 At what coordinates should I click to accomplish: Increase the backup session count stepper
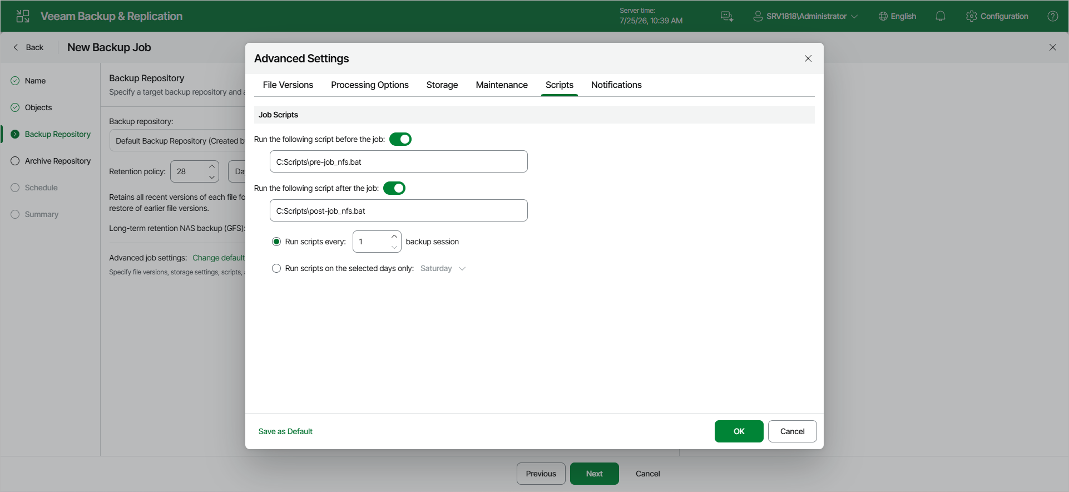(x=394, y=237)
